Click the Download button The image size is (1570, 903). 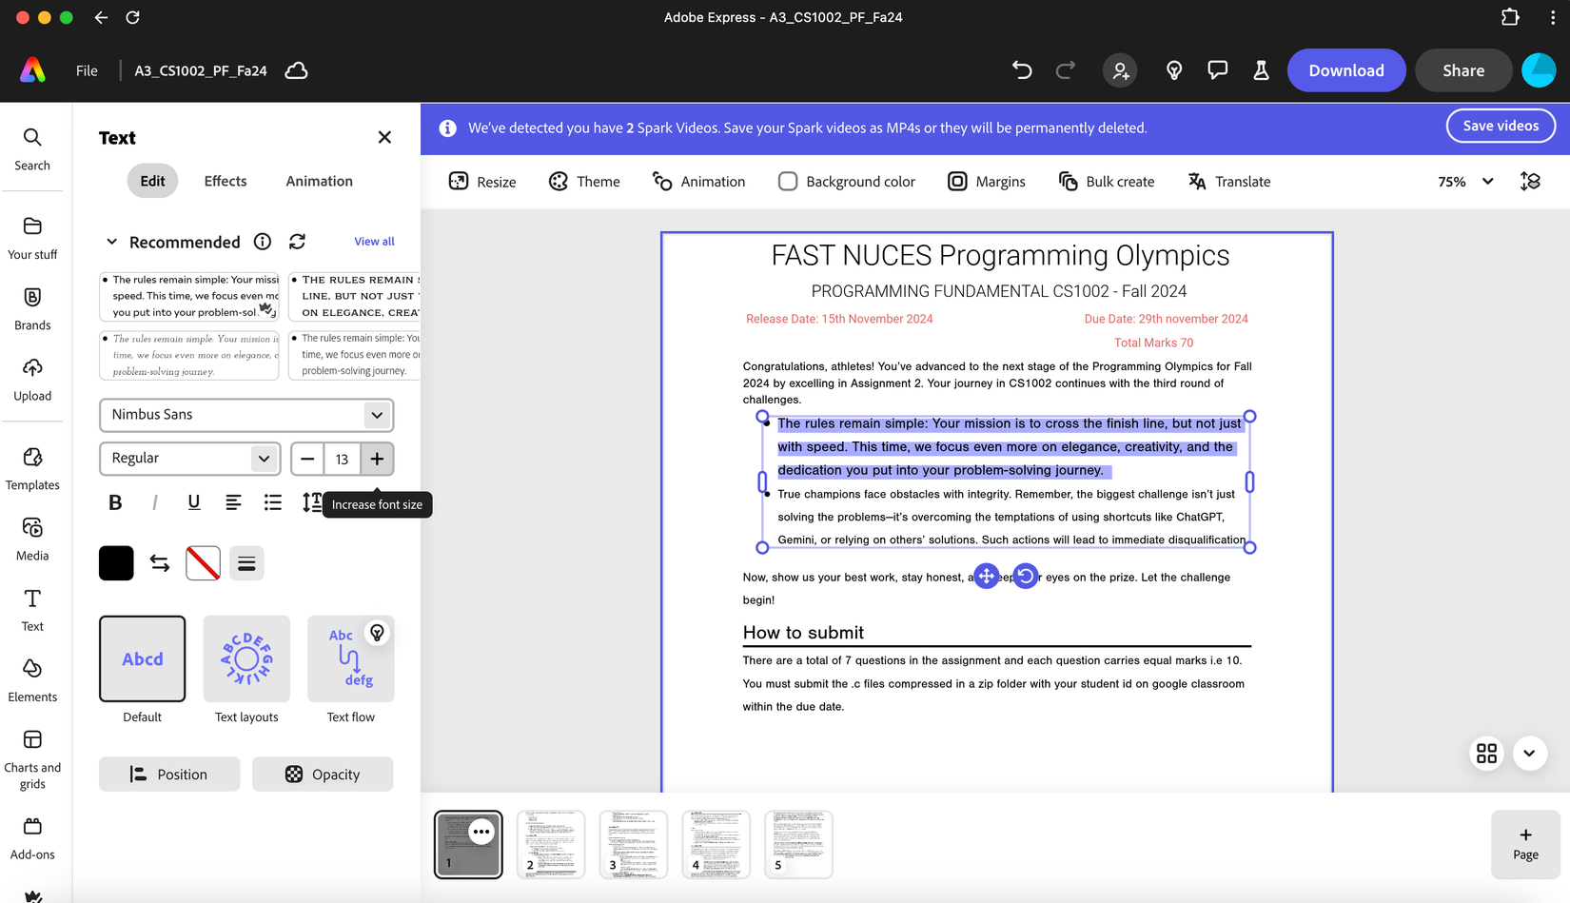coord(1345,70)
